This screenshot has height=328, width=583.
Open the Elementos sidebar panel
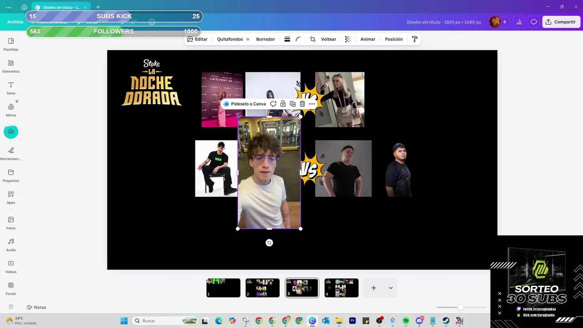(11, 66)
